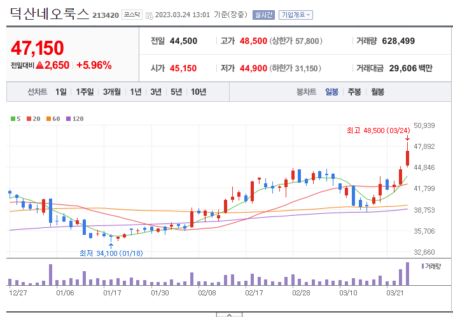Click the clock icon beside the date

150,16
